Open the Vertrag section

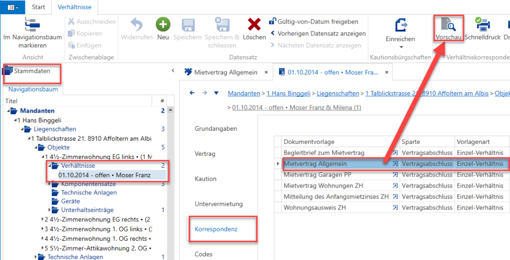click(x=205, y=153)
